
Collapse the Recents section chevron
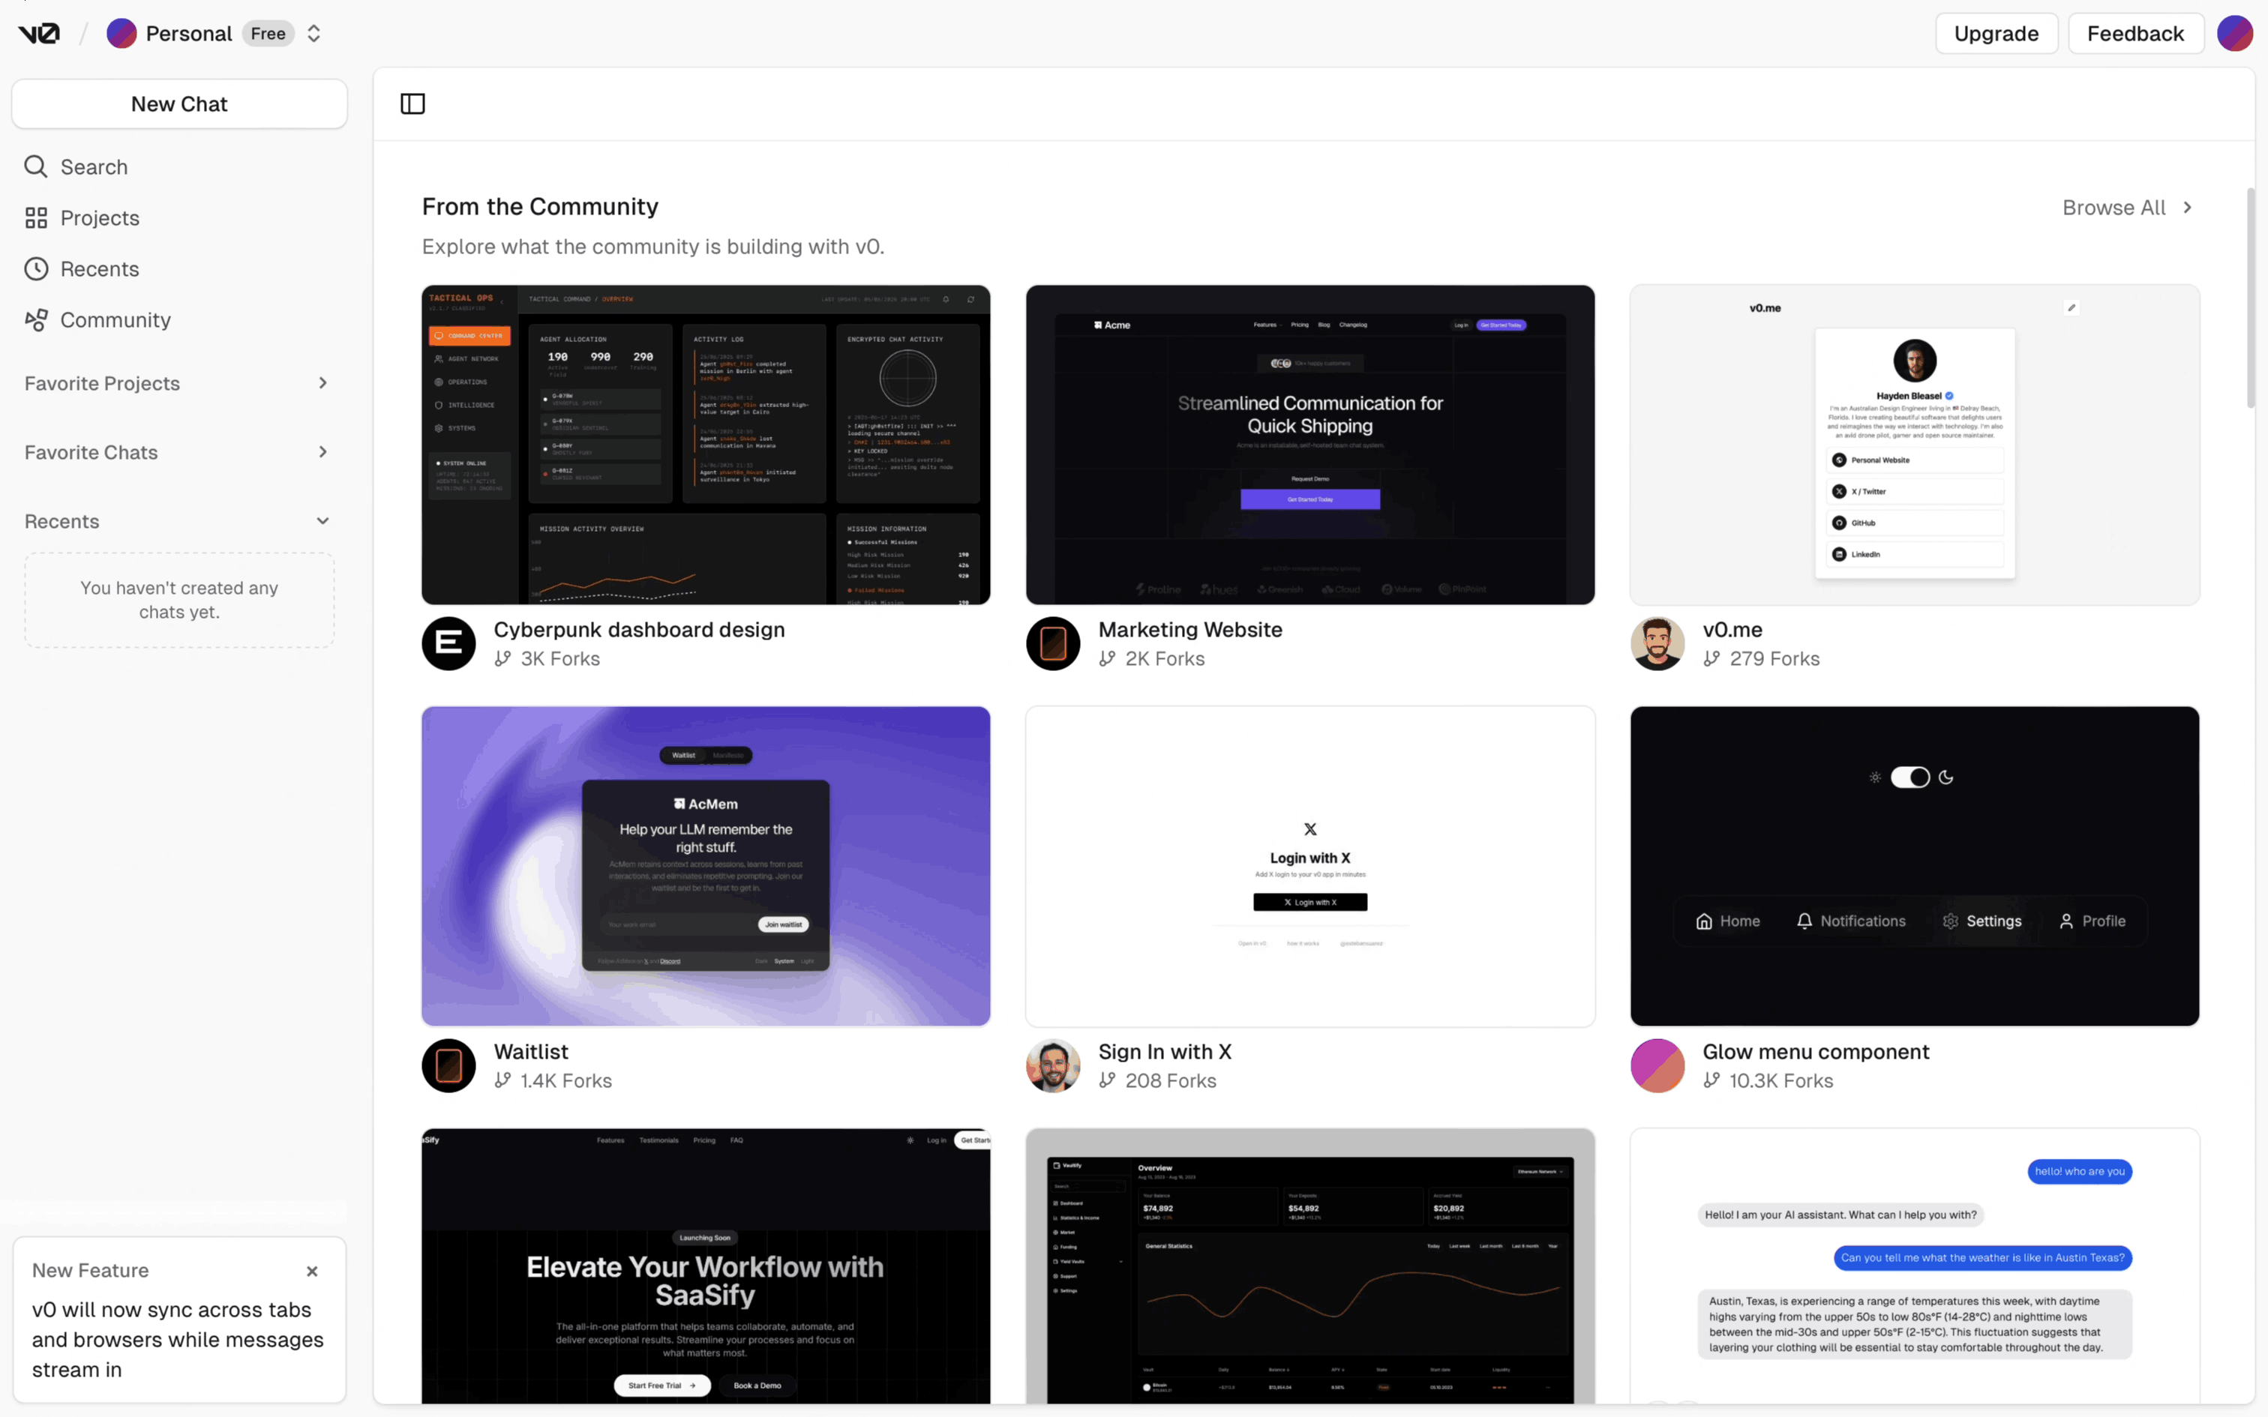322,521
